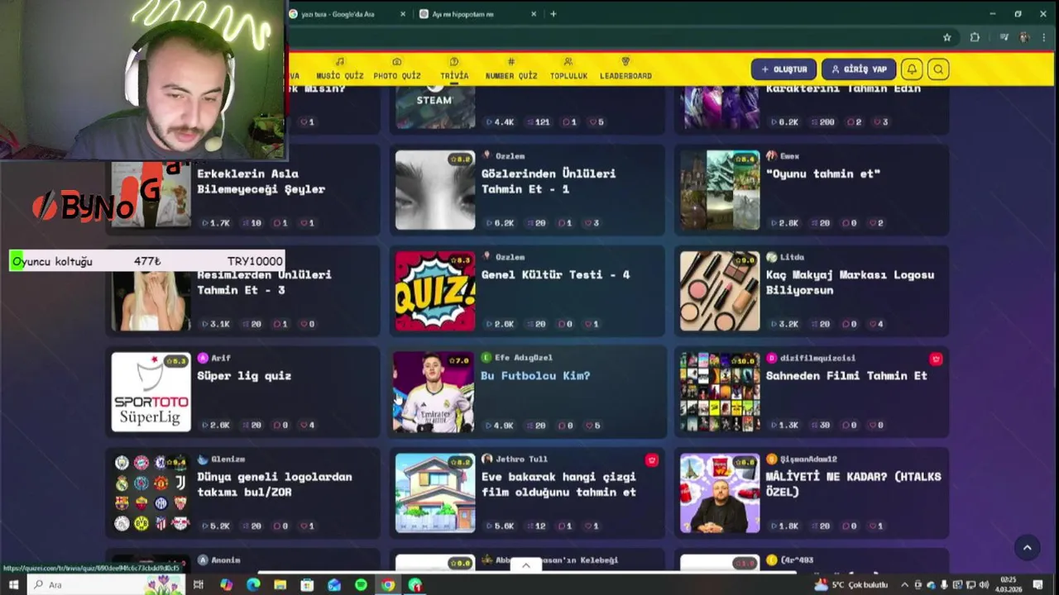Click the game screenshots collage thumbnail
Viewport: 1059px width, 595px height.
click(720, 190)
